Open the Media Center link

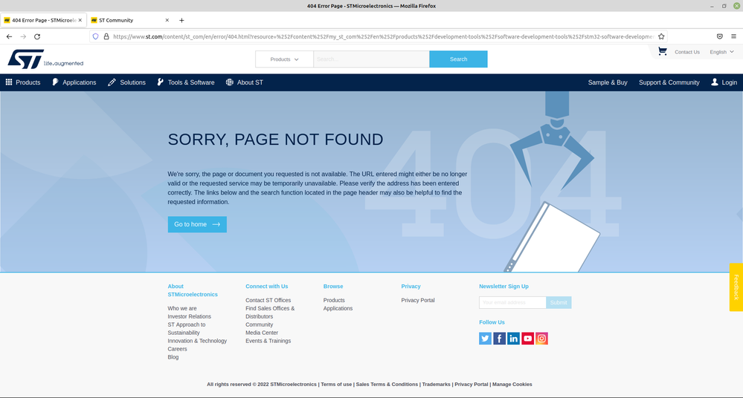click(262, 333)
